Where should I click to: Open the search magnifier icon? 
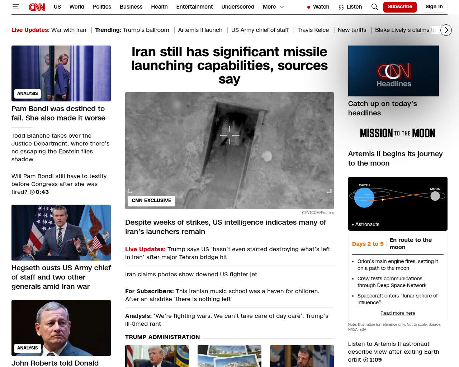[374, 7]
